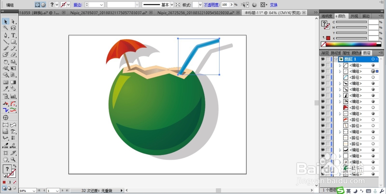Screen dimensions: 386x194
Task: Open the stroke color dropdown in control bar
Action: point(68,5)
